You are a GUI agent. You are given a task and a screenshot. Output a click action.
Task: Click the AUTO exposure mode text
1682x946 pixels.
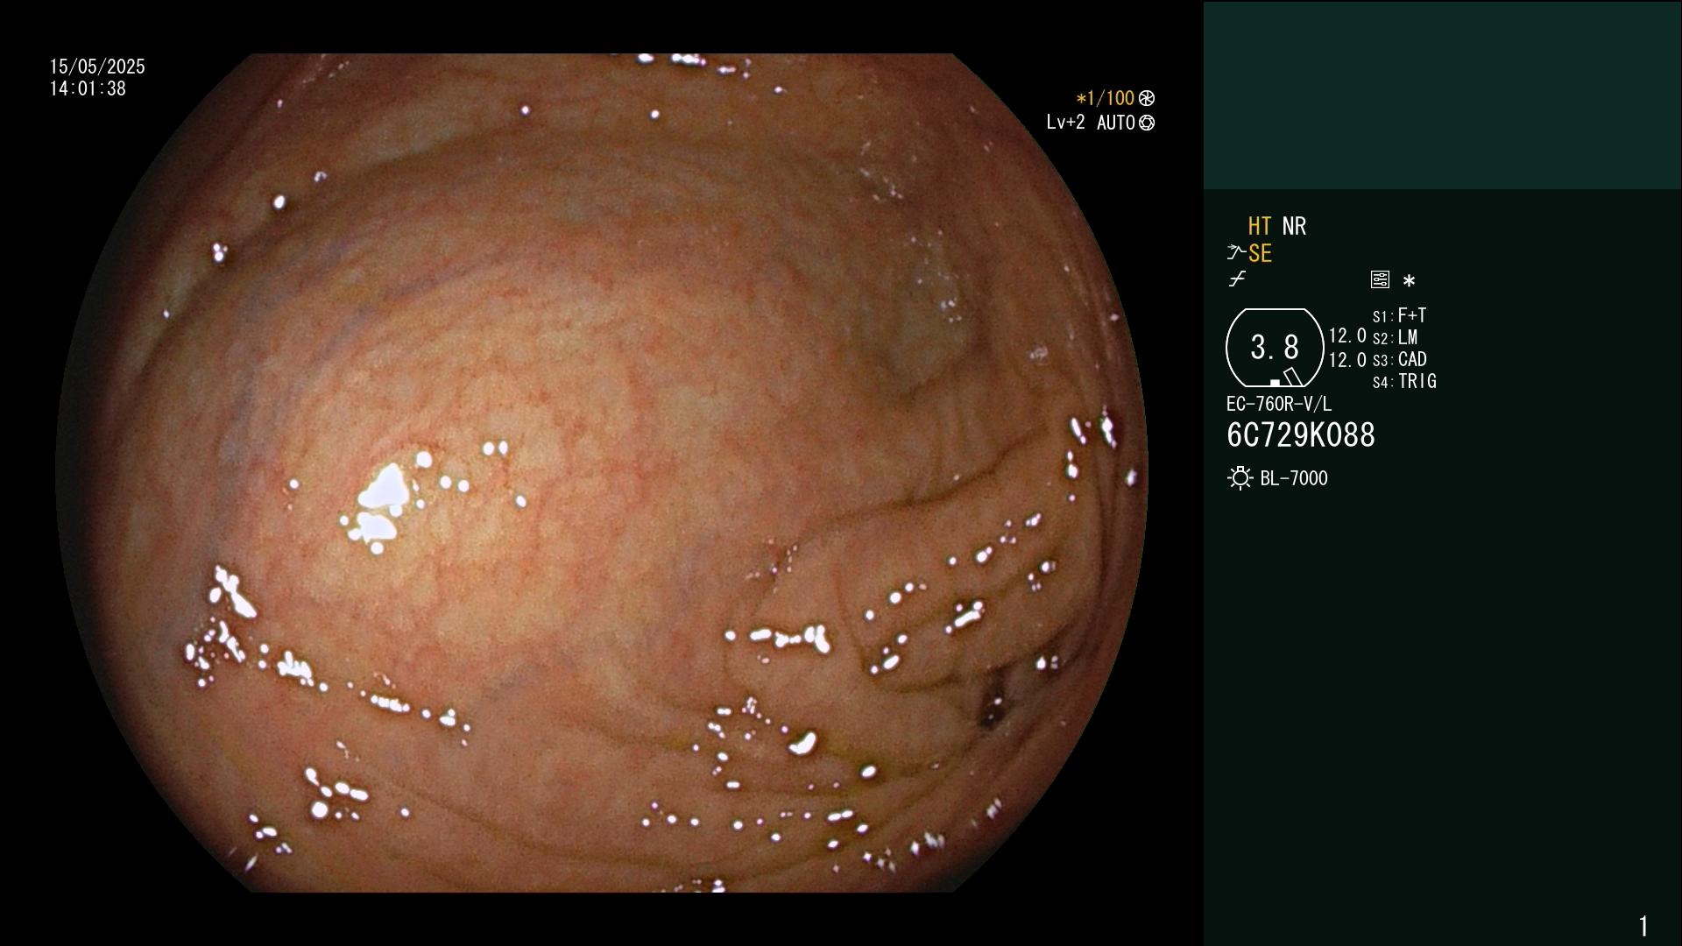(x=1116, y=123)
